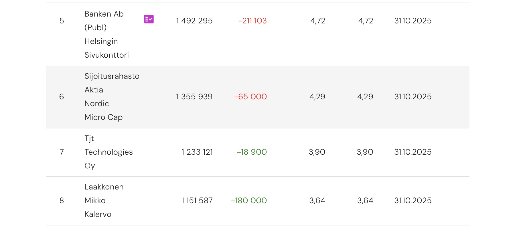
Task: Click the date in the Tjt Technologies row
Action: 413,152
